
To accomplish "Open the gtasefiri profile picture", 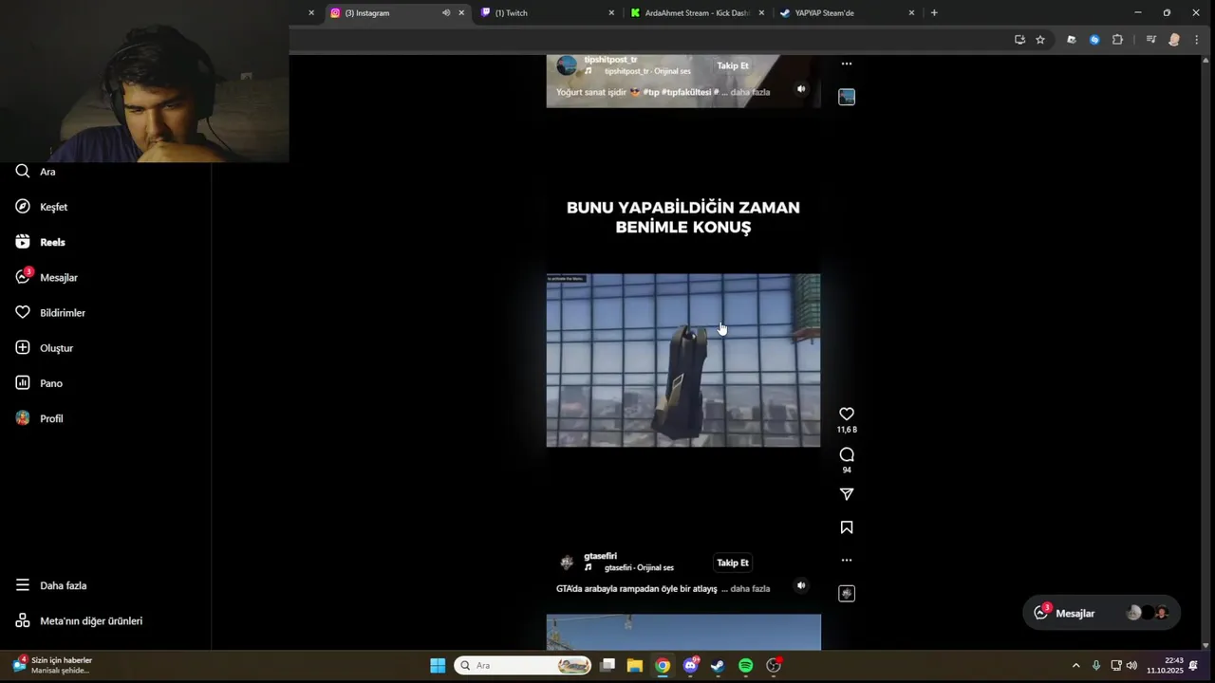I will point(567,563).
